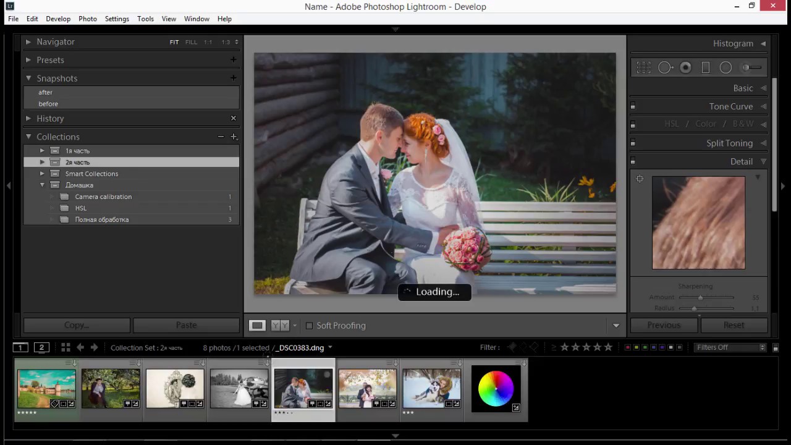This screenshot has width=791, height=445.
Task: Toggle the Split Toning panel switch
Action: 633,143
